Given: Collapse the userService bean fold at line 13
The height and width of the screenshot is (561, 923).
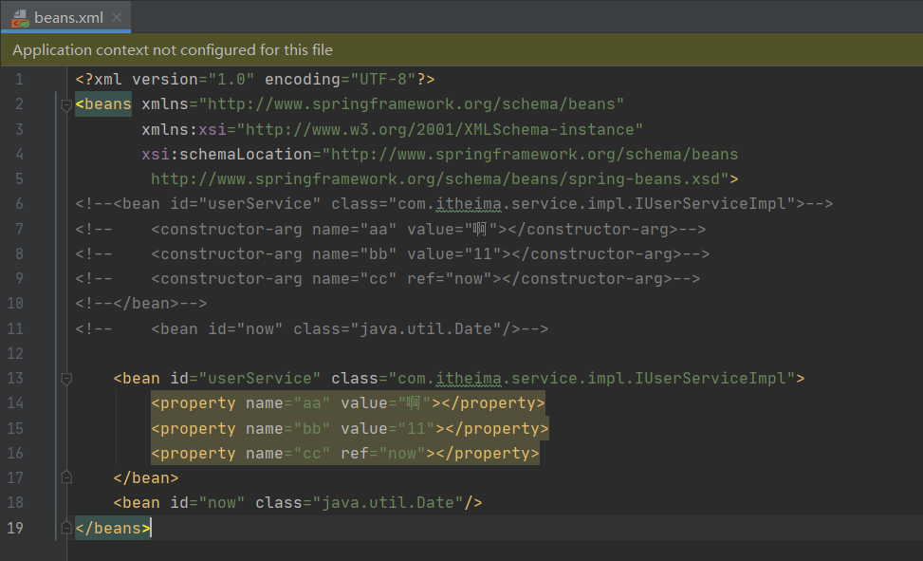Looking at the screenshot, I should 66,379.
